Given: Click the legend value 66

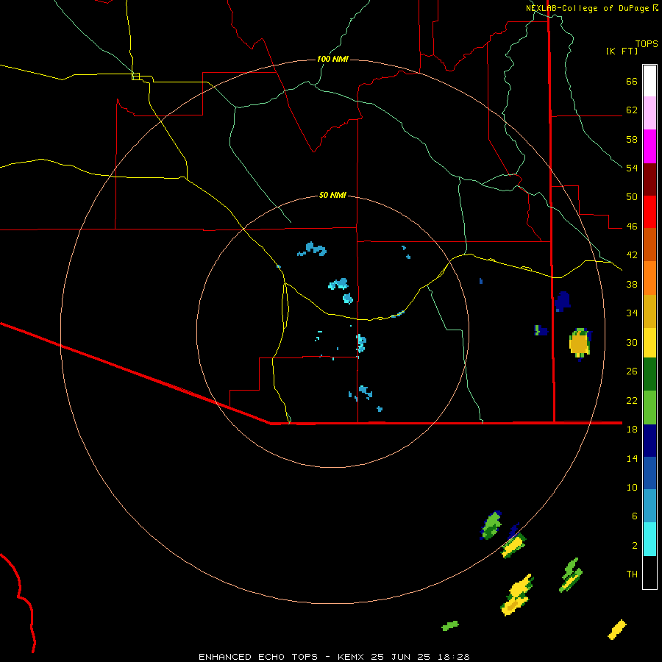Looking at the screenshot, I should [632, 81].
